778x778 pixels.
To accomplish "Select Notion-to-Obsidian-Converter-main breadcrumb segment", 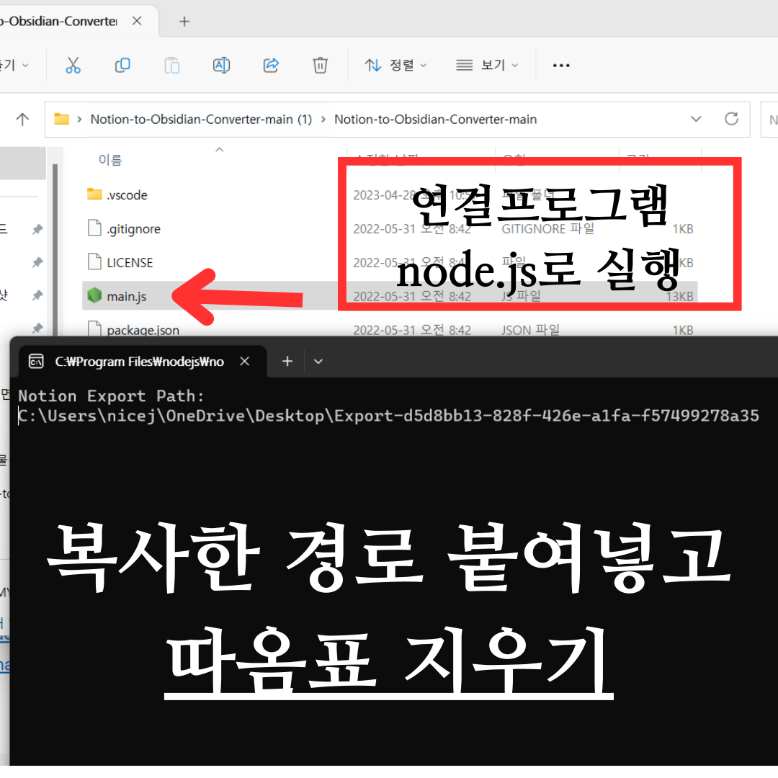I will [435, 119].
